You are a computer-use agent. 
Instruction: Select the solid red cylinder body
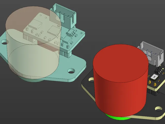pos(121,81)
